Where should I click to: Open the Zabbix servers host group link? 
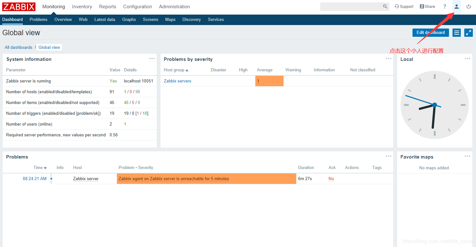178,81
